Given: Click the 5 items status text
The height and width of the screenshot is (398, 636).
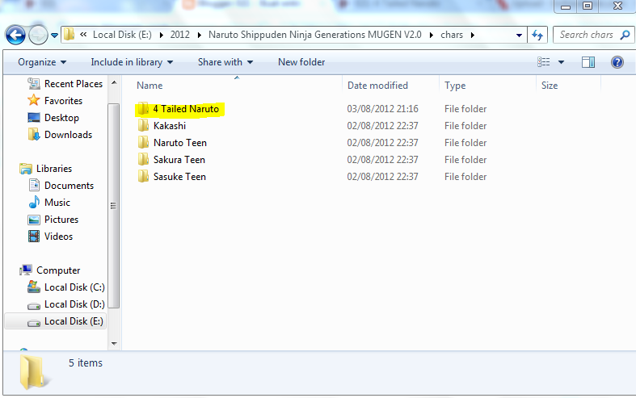Looking at the screenshot, I should (85, 362).
